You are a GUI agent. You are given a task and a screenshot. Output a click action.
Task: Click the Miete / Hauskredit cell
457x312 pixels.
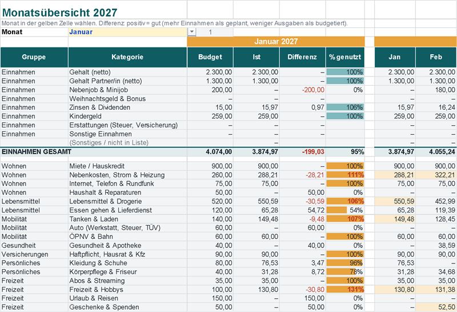127,166
